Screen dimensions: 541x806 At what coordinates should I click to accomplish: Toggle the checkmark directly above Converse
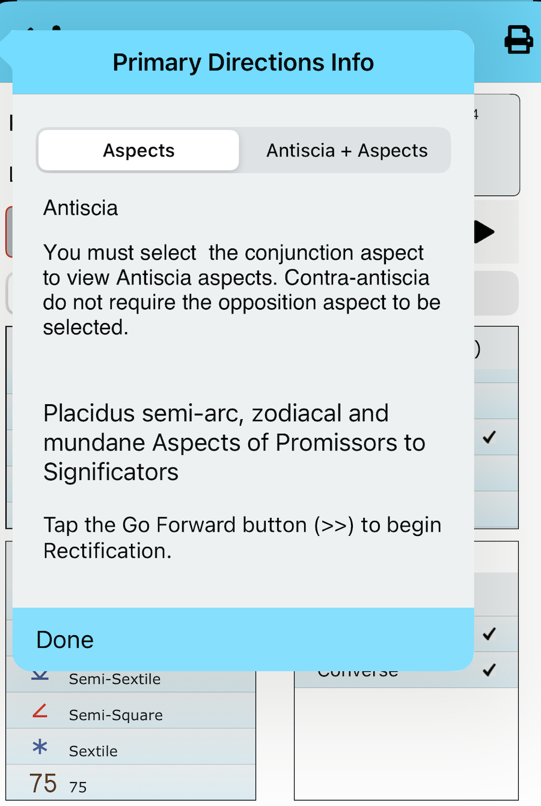pos(489,633)
